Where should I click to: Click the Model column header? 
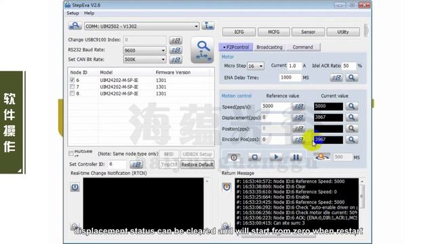coord(106,73)
